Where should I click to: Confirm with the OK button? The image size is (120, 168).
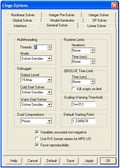click(x=108, y=161)
